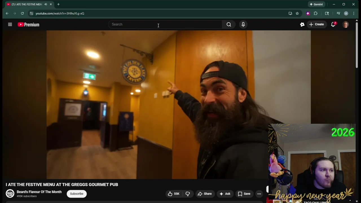This screenshot has height=203, width=361.
Task: Bookmark this tab with star icon
Action: point(297,13)
